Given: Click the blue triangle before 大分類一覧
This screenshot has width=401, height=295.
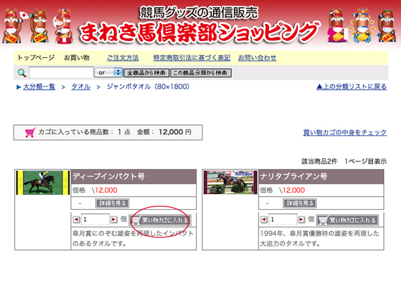Looking at the screenshot, I should click(x=19, y=87).
